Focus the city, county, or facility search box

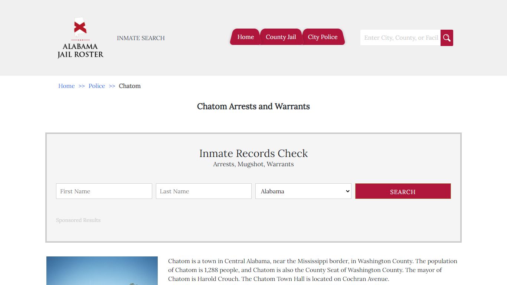(400, 38)
